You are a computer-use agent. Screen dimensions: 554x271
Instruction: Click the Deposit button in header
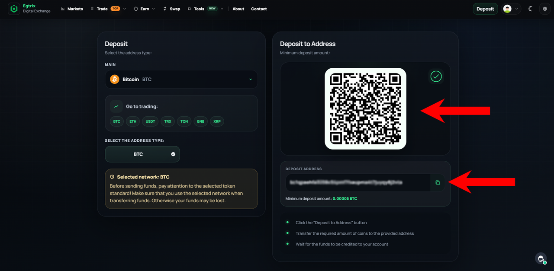click(485, 9)
